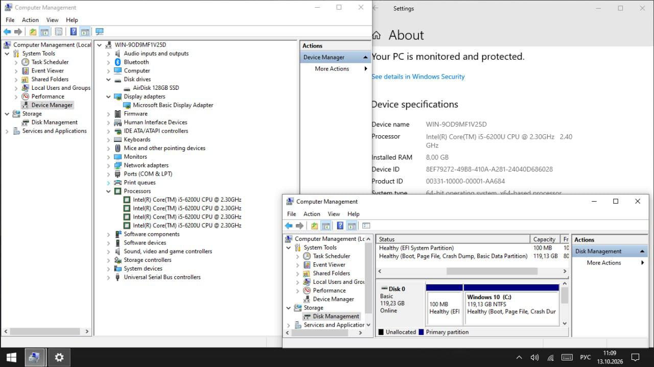Click the РУС input language indicator
654x367 pixels.
[586, 357]
